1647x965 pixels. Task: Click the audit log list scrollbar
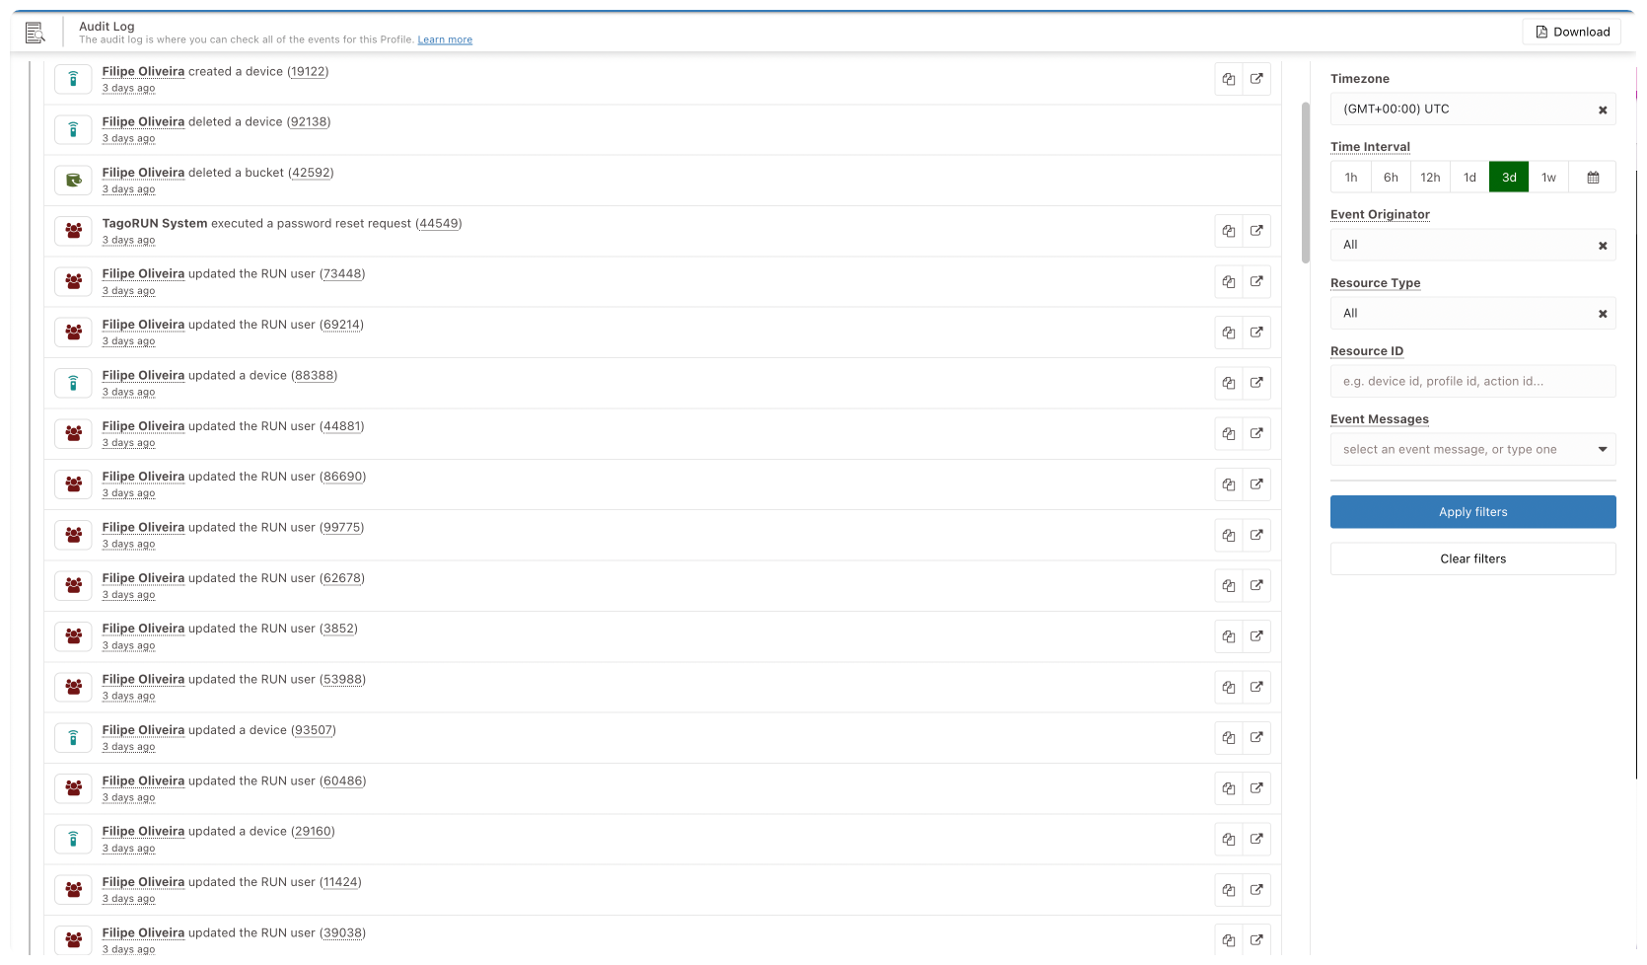1306,183
